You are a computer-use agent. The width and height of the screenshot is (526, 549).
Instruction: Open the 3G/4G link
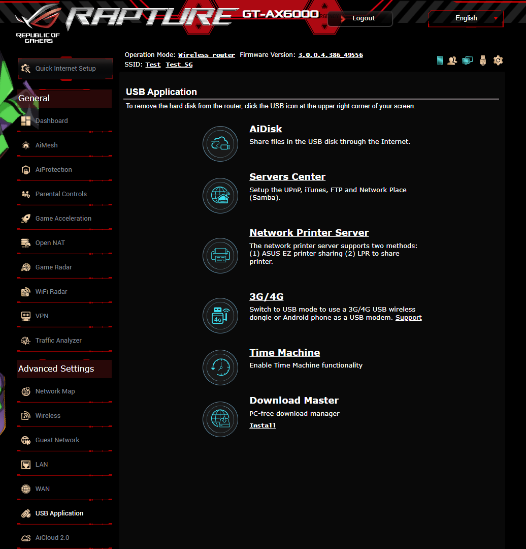[266, 296]
